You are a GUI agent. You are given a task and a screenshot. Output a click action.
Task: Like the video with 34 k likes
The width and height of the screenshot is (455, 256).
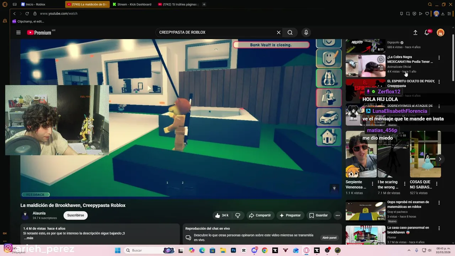221,215
